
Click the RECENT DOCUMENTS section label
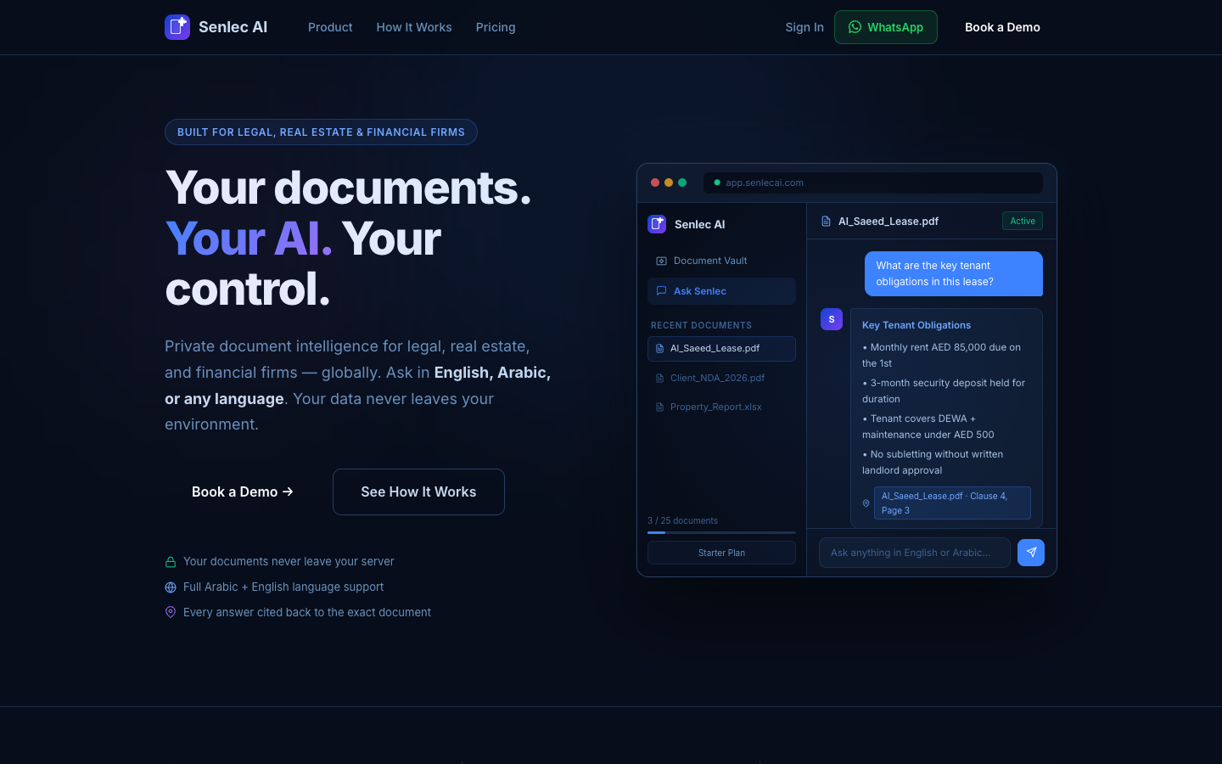click(x=701, y=326)
